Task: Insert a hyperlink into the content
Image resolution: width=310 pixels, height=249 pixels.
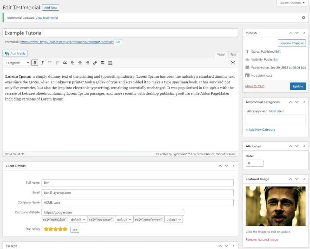Action: coord(95,63)
